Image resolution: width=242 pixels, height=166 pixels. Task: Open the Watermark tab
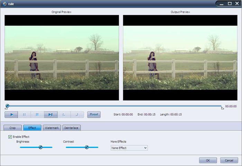pos(52,128)
